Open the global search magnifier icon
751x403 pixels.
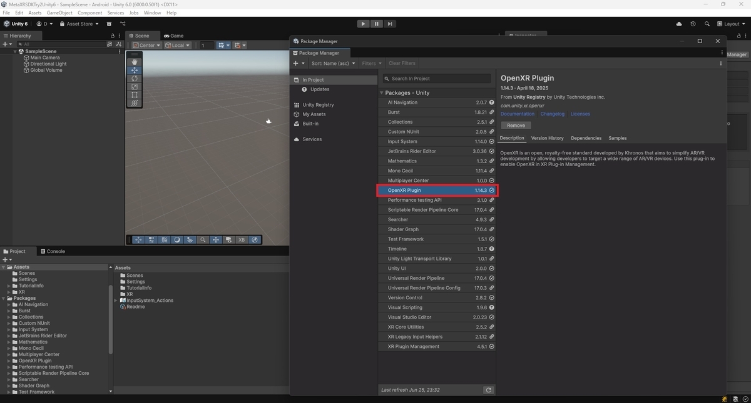pos(707,24)
